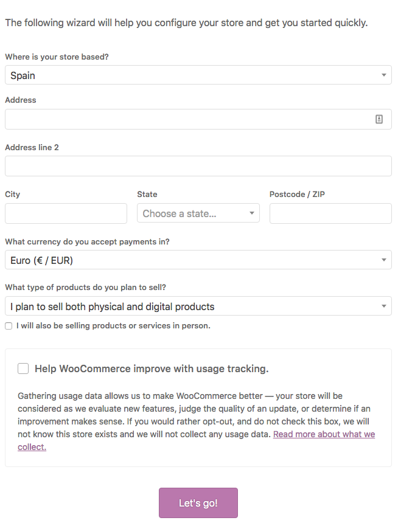Viewport: 398px width, 526px height.
Task: Click into the City text field
Action: pos(66,213)
